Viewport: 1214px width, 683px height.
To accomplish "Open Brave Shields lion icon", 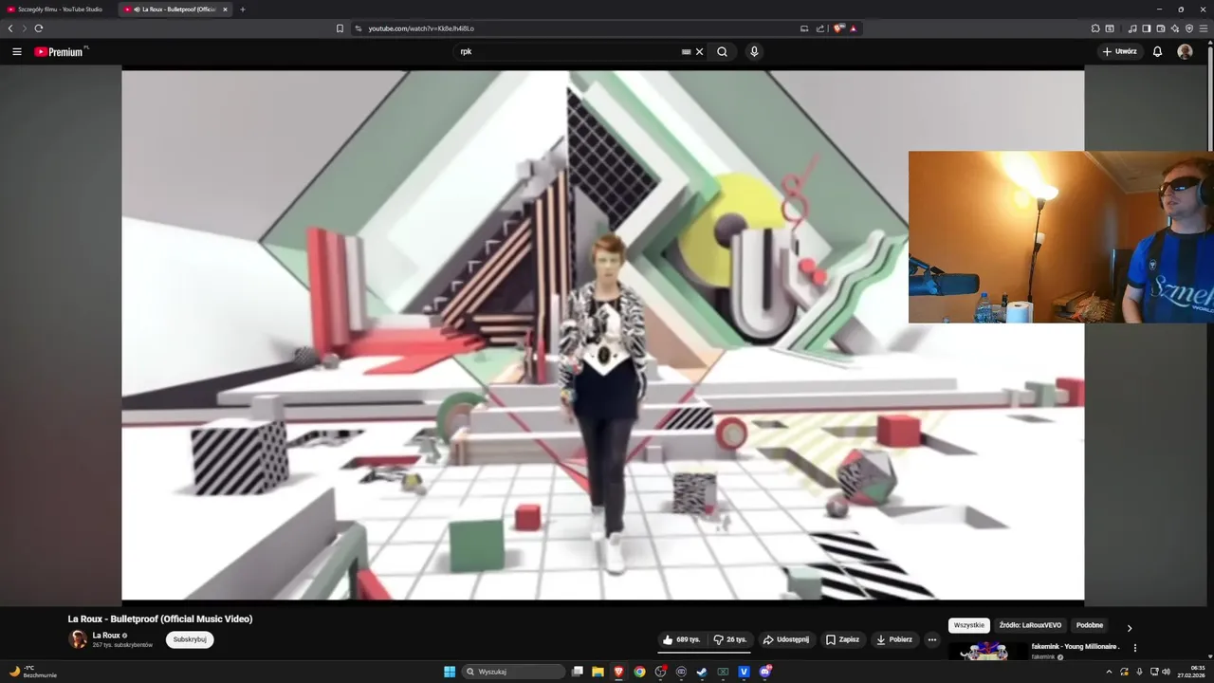I will (838, 28).
